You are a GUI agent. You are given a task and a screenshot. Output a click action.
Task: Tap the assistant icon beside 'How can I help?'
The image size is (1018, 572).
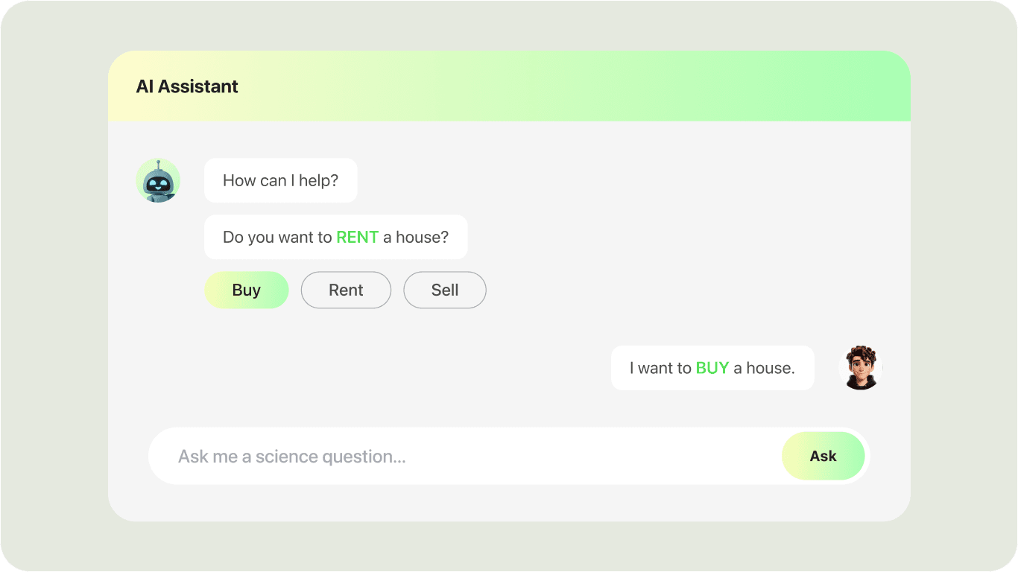point(158,180)
